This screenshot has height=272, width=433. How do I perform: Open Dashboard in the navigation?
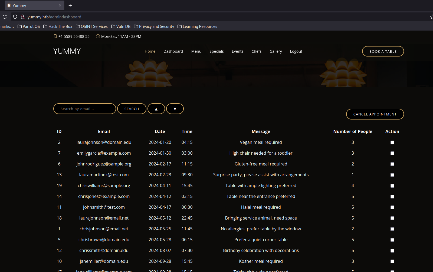(x=173, y=51)
